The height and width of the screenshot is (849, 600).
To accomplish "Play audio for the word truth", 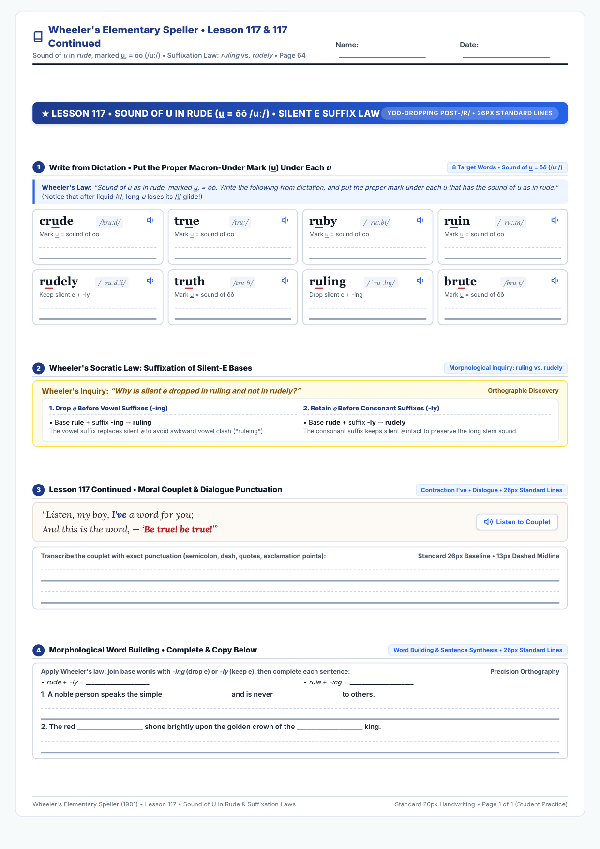I will pyautogui.click(x=285, y=281).
